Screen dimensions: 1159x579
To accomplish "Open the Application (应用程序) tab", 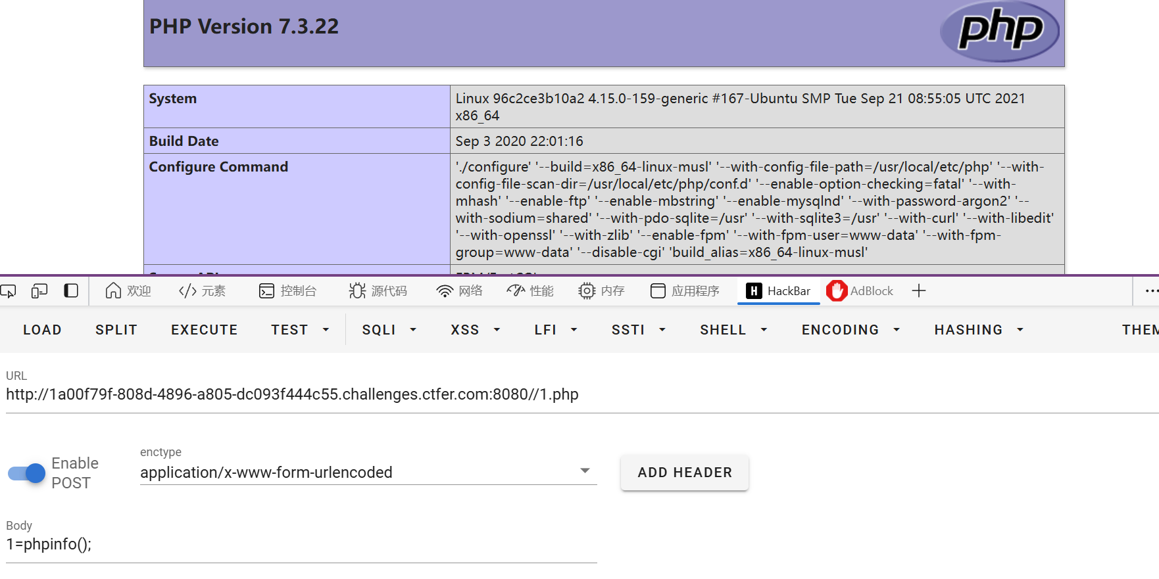I will (x=685, y=290).
